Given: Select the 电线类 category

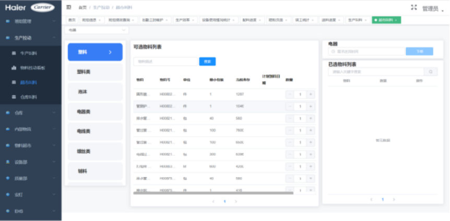Looking at the screenshot, I should tap(95, 131).
